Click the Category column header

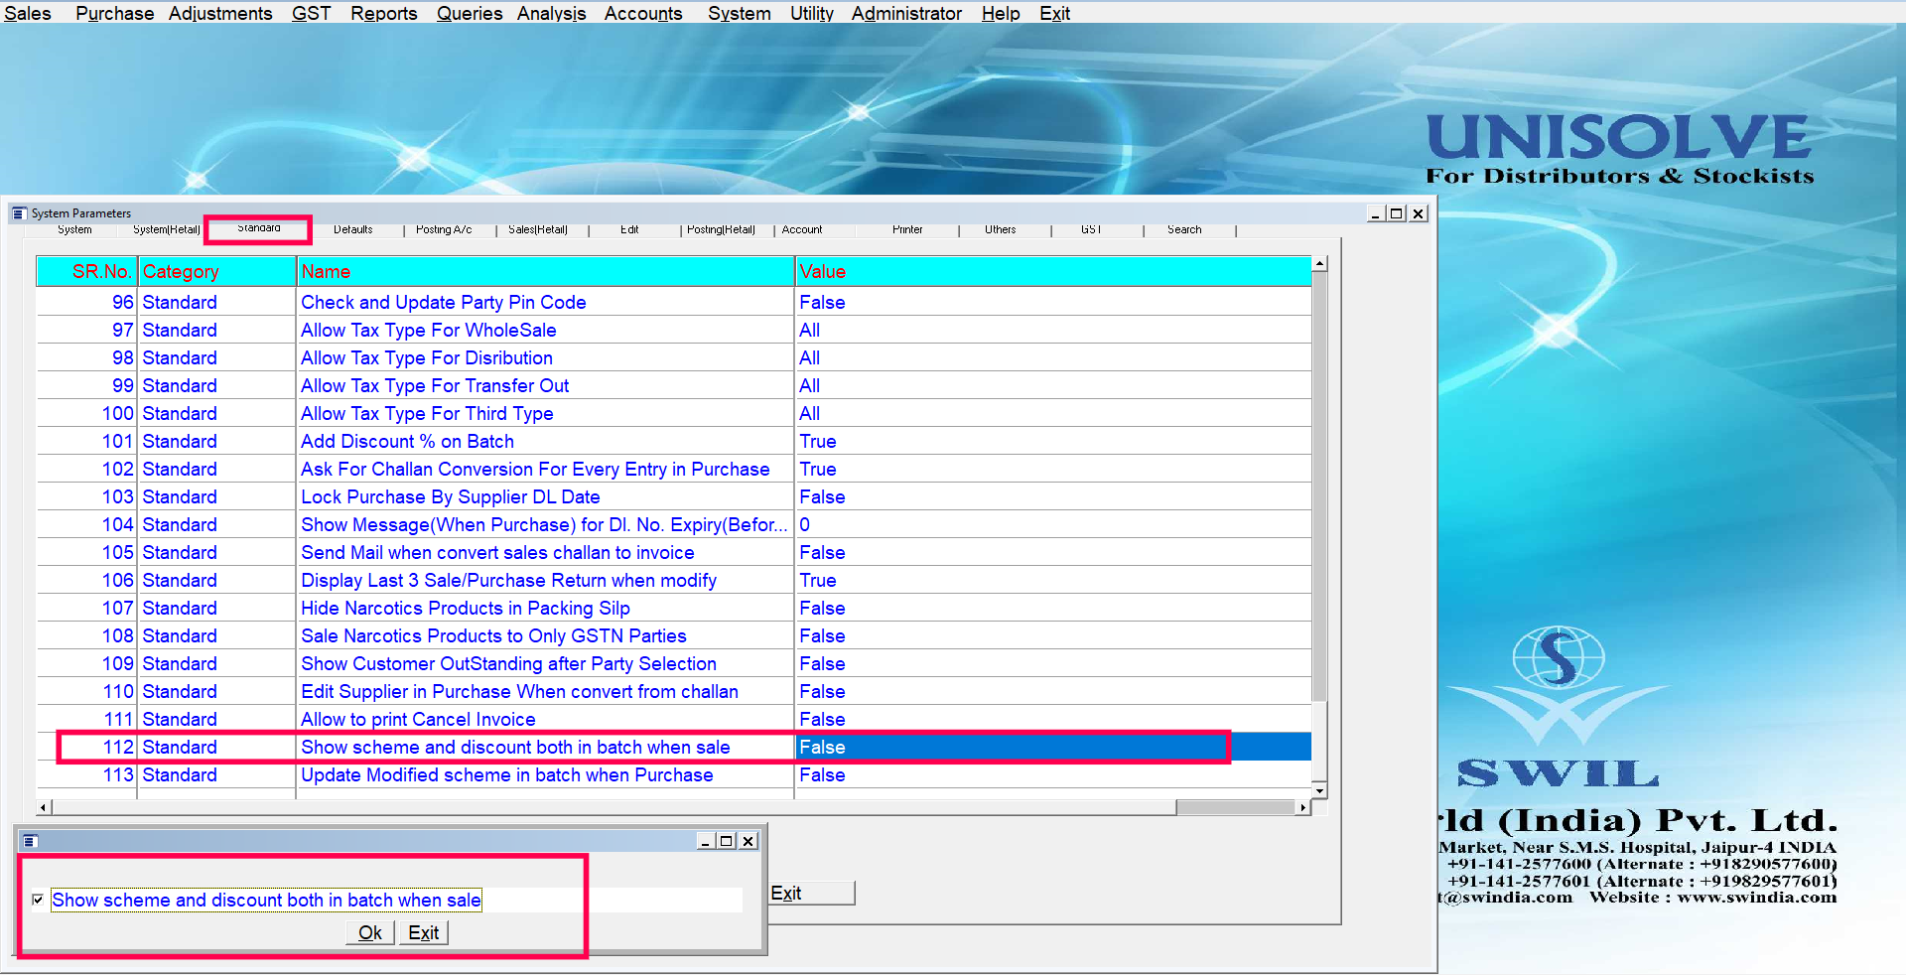point(217,271)
